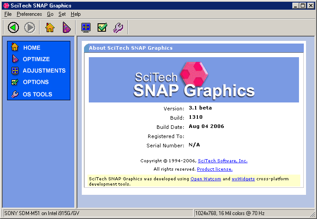
Task: Select OS TOOLS in the sidebar navigation
Action: click(x=37, y=94)
